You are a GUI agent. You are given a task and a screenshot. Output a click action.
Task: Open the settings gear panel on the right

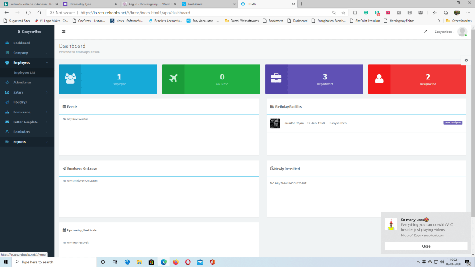[466, 61]
